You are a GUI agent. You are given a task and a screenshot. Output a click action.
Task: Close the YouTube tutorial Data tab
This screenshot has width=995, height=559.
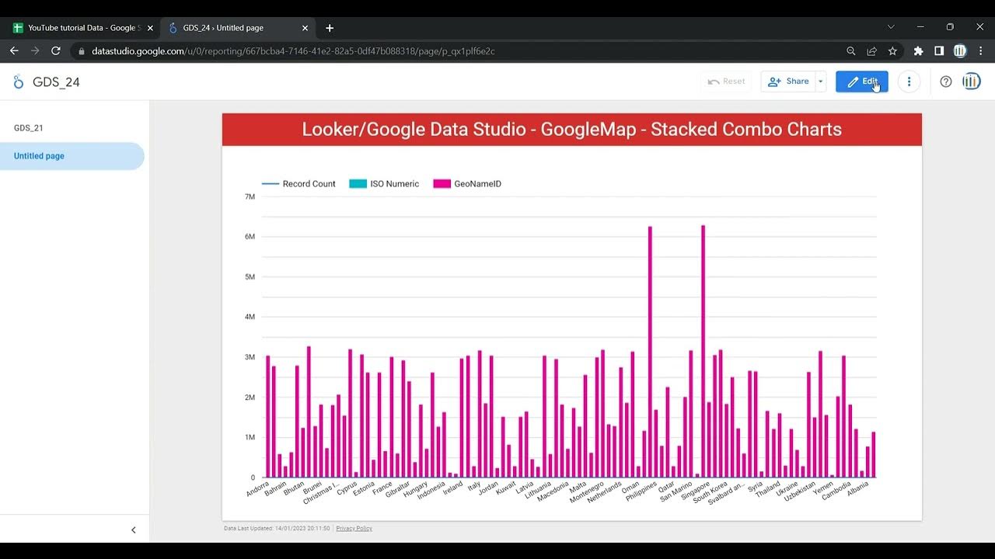point(150,28)
